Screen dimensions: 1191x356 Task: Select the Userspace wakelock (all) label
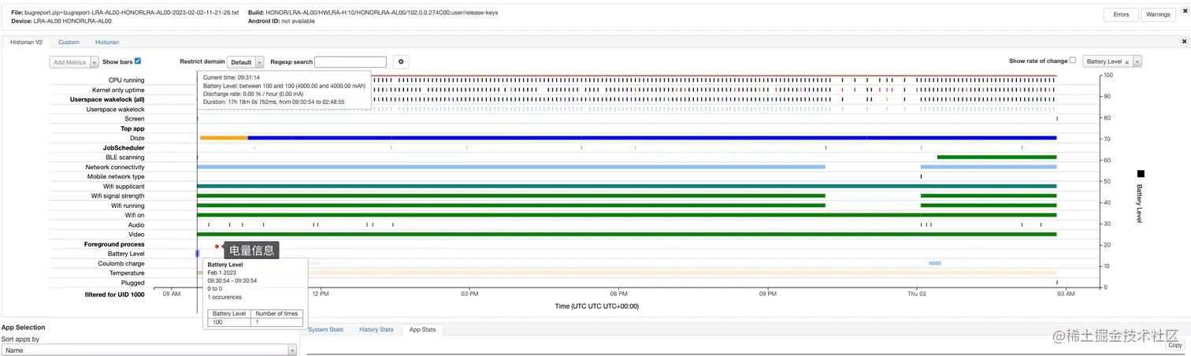(107, 100)
